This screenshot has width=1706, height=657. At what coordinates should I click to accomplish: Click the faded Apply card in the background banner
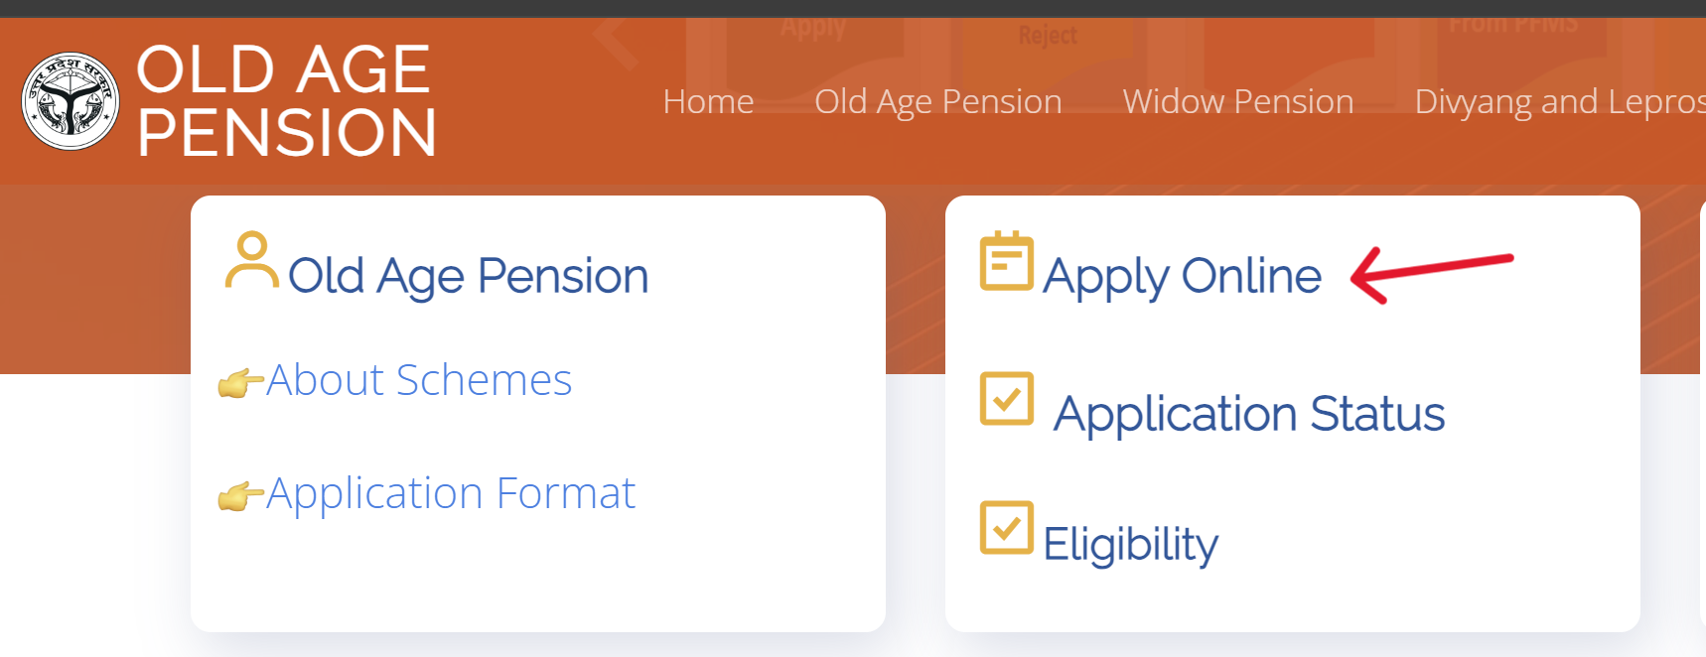click(814, 25)
